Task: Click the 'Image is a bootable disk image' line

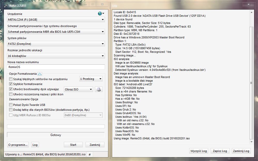Action: tap(134, 81)
